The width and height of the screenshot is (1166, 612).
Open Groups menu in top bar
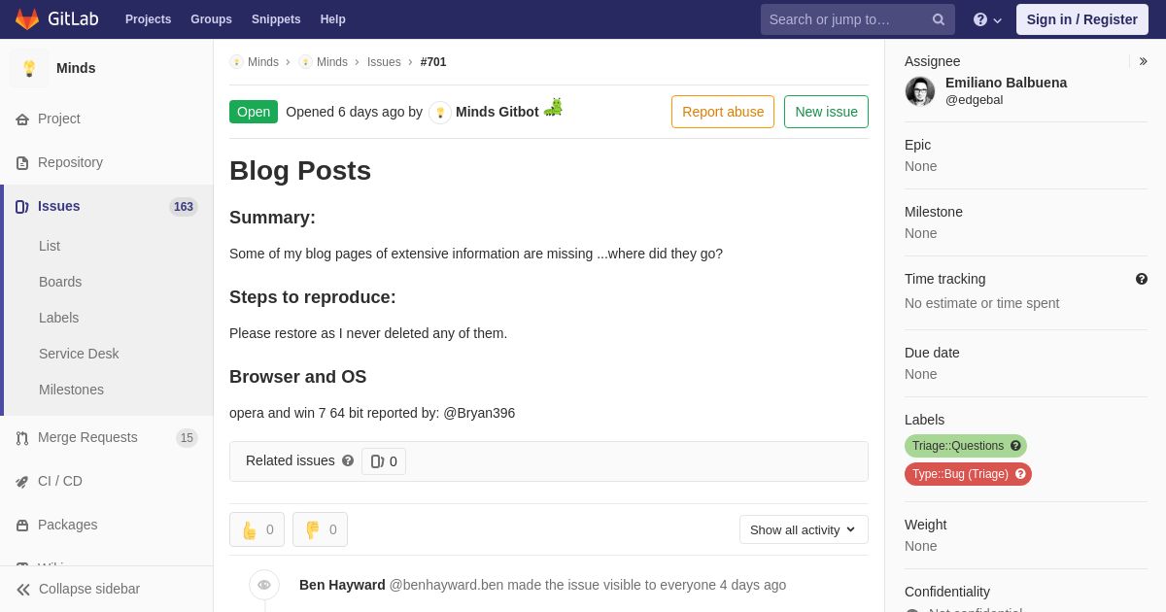click(211, 19)
